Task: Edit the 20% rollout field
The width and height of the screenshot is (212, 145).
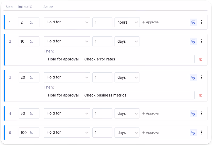Action: click(x=29, y=77)
